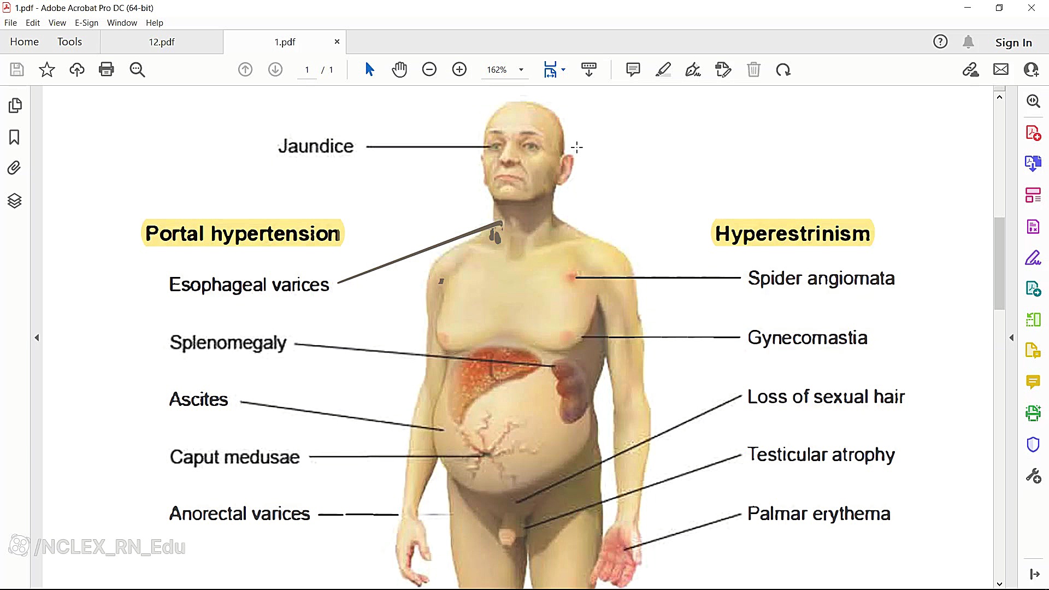The image size is (1049, 590).
Task: Open the Bookmarks side panel
Action: tap(15, 137)
